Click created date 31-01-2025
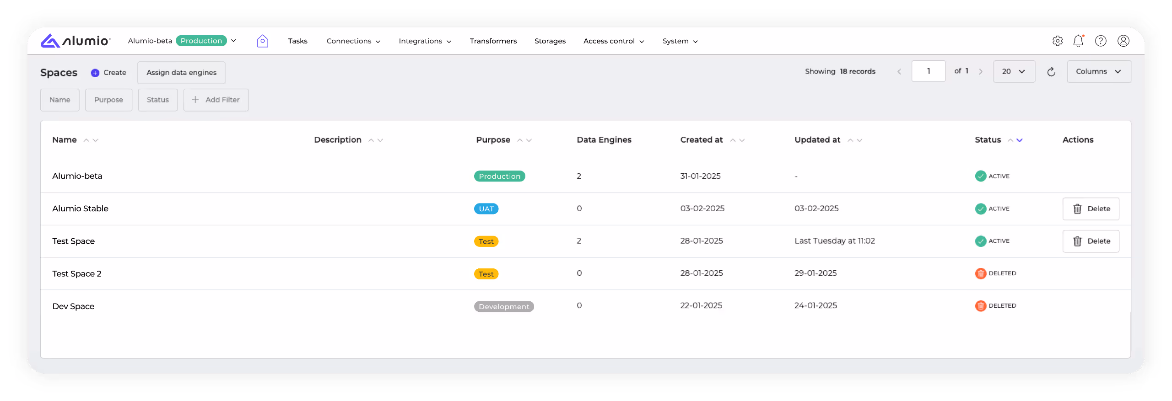The image size is (1172, 401). (701, 176)
